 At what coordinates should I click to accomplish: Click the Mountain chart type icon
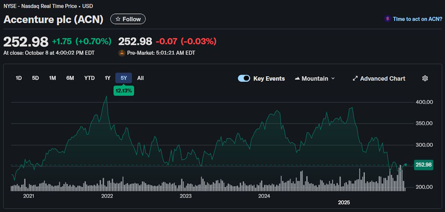point(297,78)
